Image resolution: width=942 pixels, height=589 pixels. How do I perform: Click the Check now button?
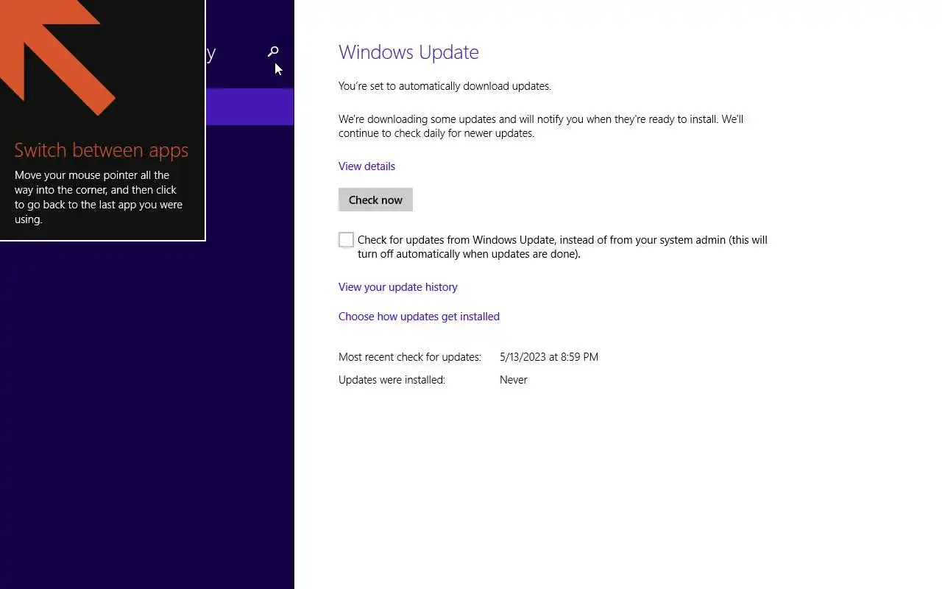(x=375, y=200)
